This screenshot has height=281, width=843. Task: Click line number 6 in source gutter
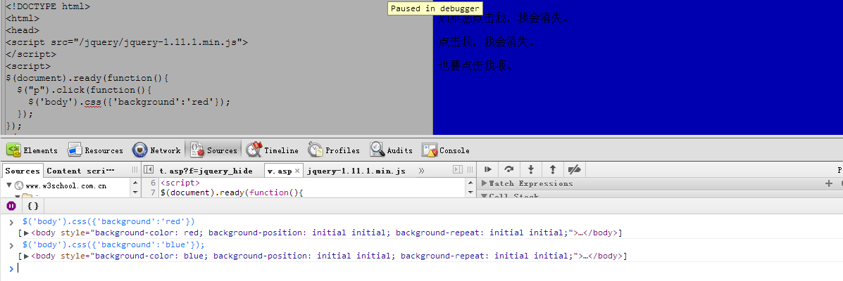click(154, 183)
